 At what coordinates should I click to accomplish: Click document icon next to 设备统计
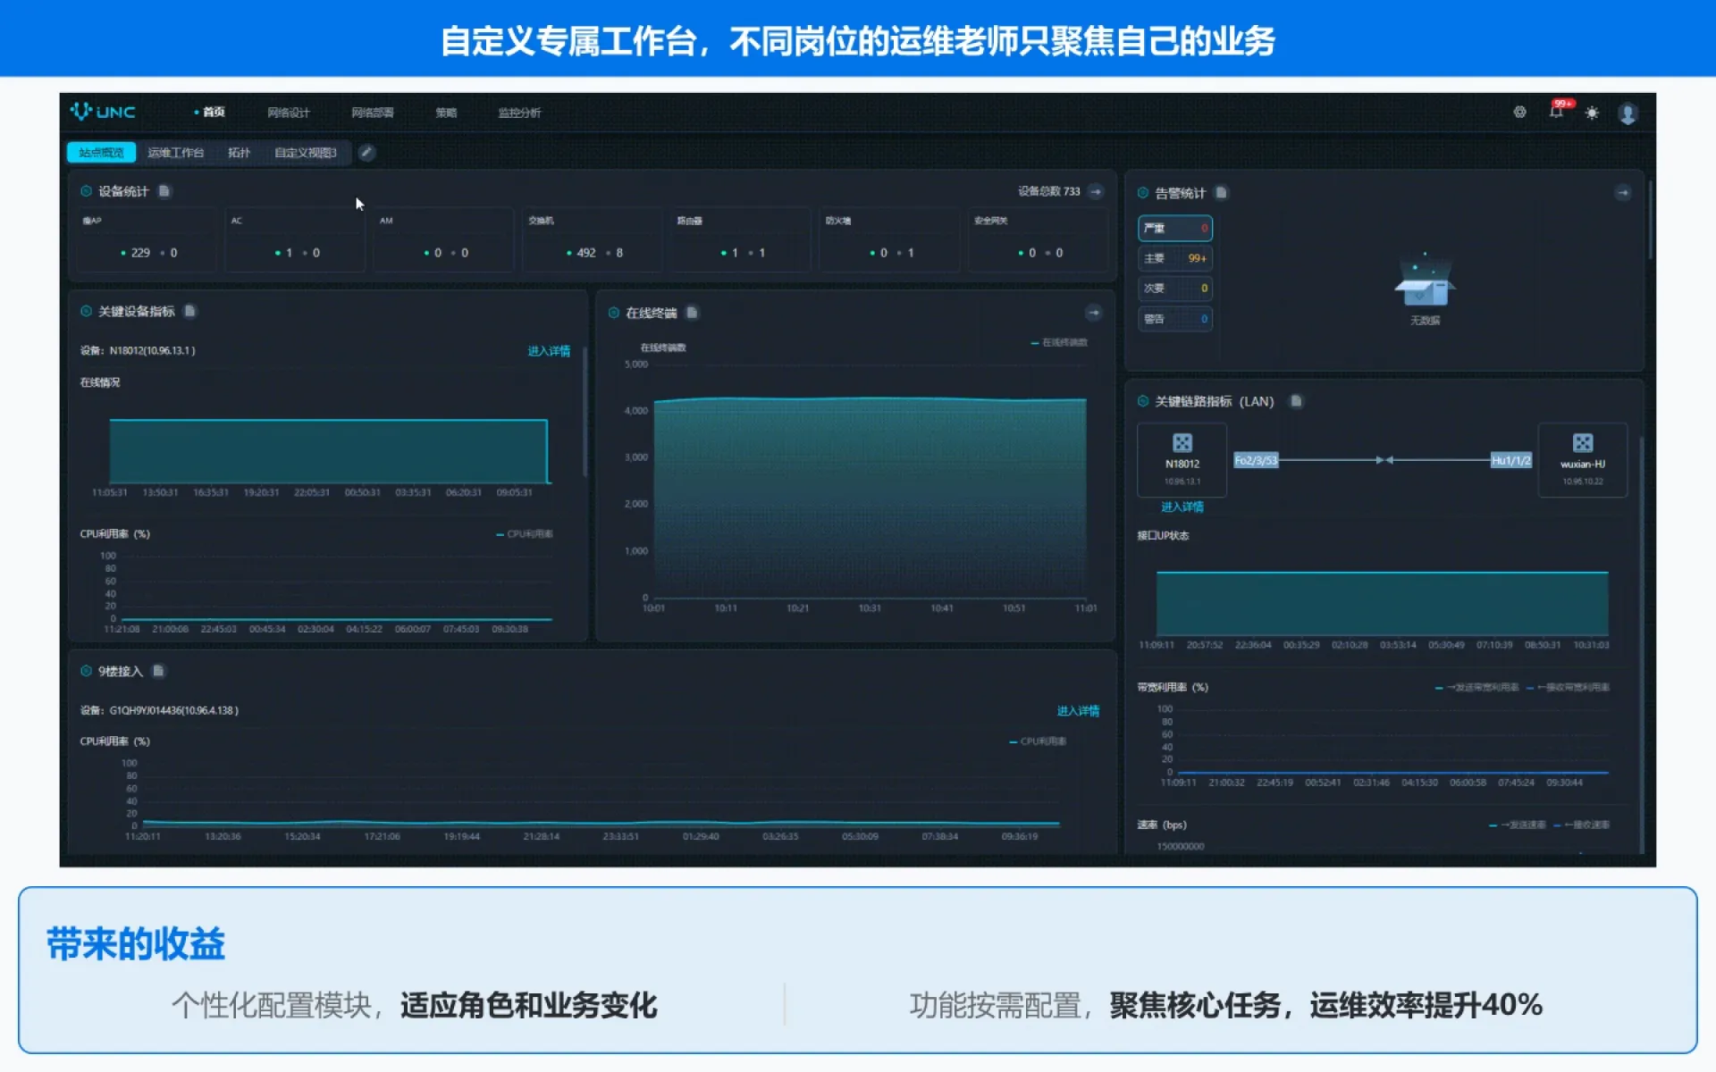164,191
